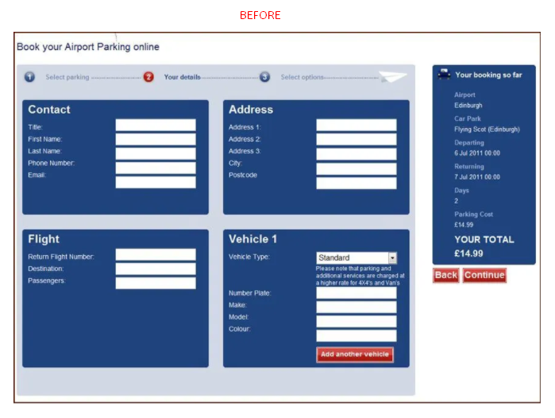Click Add another vehicle button

(x=355, y=354)
